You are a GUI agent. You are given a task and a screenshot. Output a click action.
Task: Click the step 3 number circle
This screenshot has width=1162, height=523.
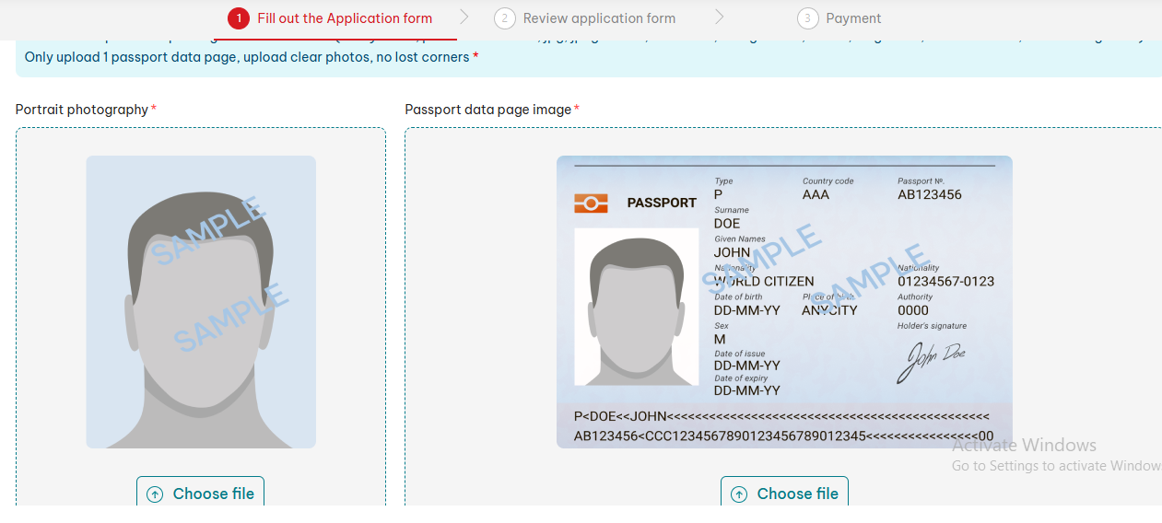coord(807,18)
